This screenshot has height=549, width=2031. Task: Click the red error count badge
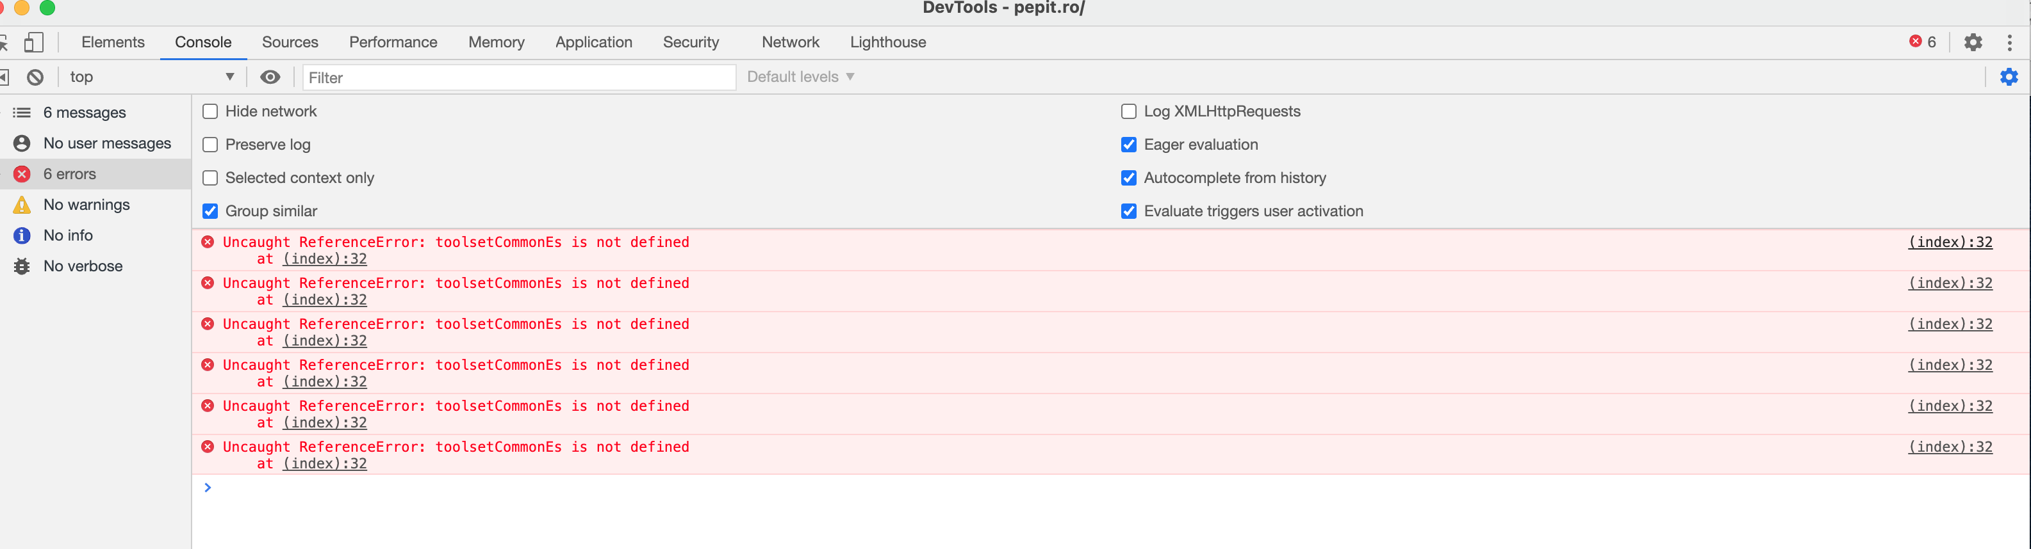[1922, 42]
